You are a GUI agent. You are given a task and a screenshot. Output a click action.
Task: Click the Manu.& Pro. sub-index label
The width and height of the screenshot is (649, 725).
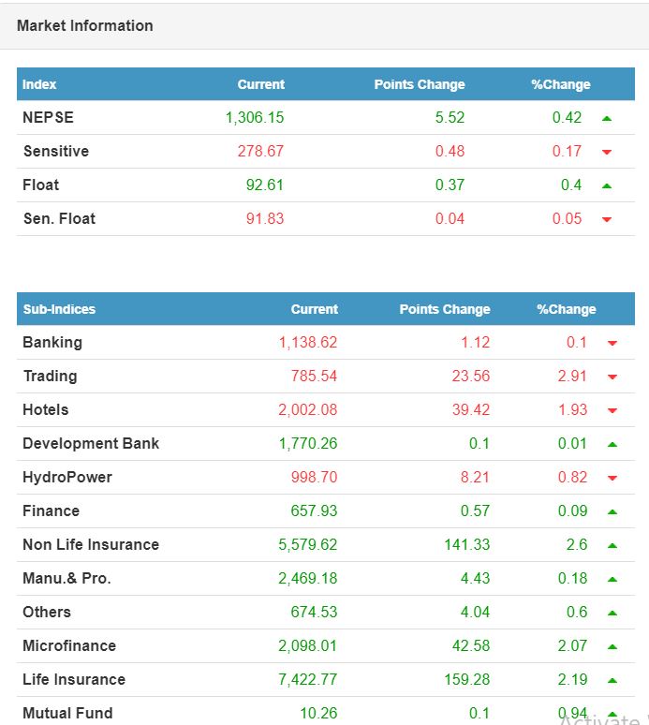[66, 579]
